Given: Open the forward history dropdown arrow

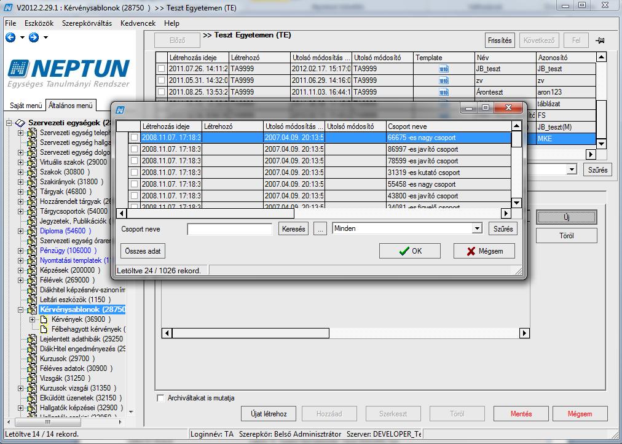Looking at the screenshot, I should pyautogui.click(x=45, y=37).
